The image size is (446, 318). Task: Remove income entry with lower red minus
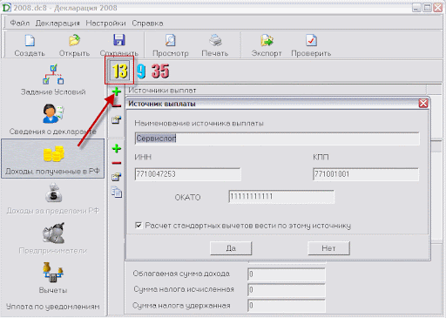(117, 163)
